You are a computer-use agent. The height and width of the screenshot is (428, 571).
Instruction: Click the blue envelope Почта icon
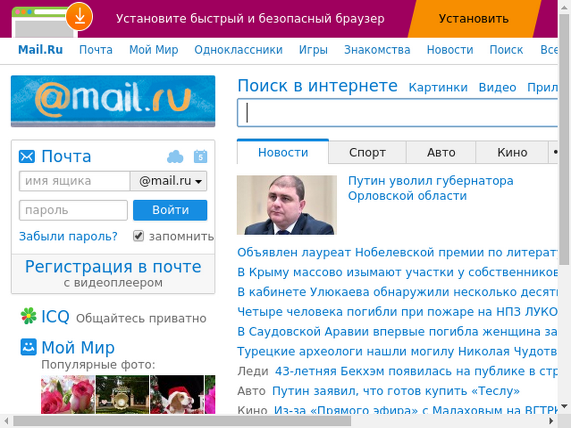(27, 157)
